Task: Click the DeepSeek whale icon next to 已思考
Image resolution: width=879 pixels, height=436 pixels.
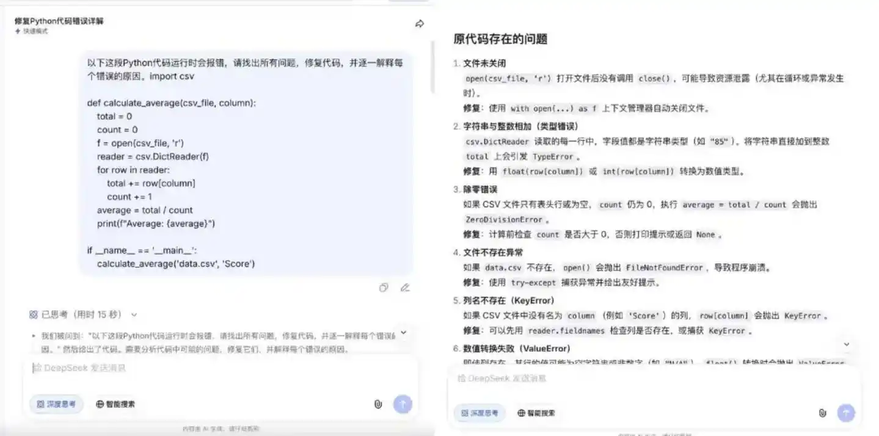Action: tap(34, 314)
